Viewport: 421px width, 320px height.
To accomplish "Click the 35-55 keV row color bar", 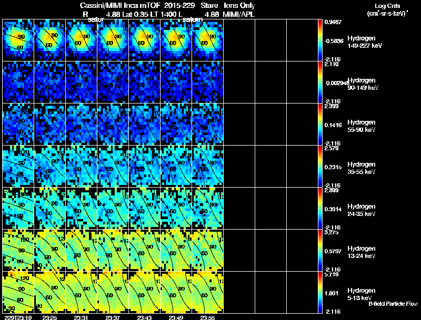I will [x=320, y=167].
